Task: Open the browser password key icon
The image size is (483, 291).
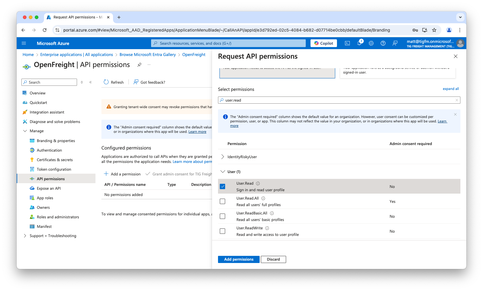Action: (415, 30)
